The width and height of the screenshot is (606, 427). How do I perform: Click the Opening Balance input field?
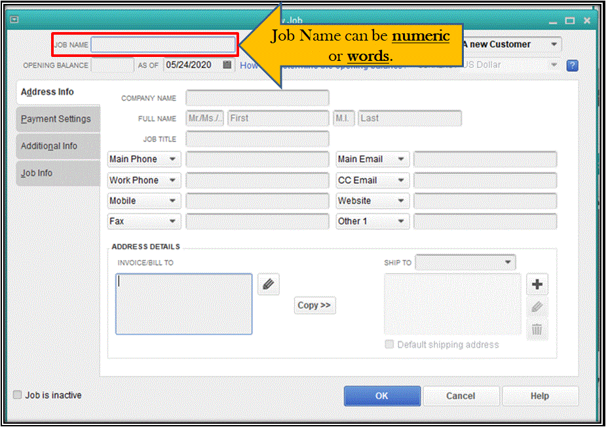112,65
